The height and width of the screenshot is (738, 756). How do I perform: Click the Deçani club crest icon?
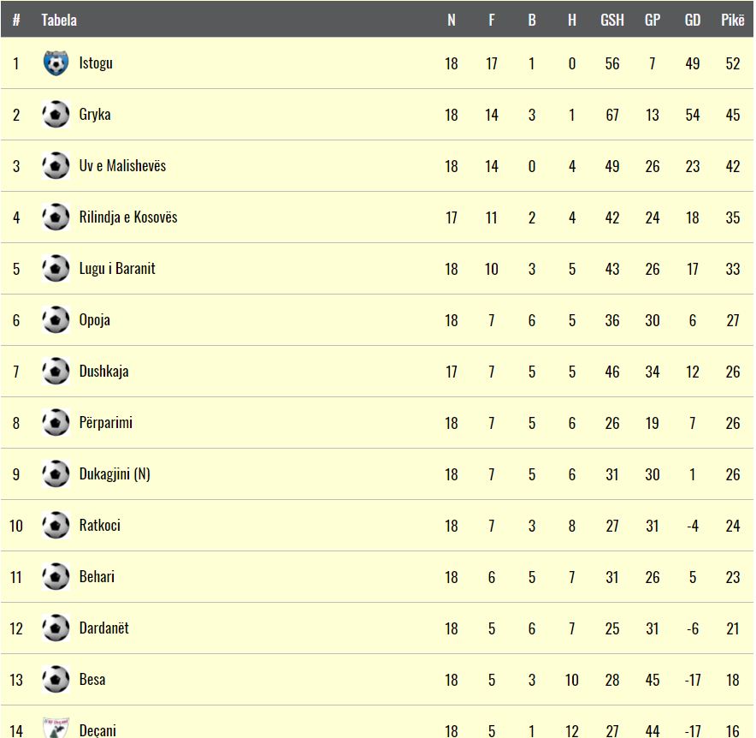[56, 728]
